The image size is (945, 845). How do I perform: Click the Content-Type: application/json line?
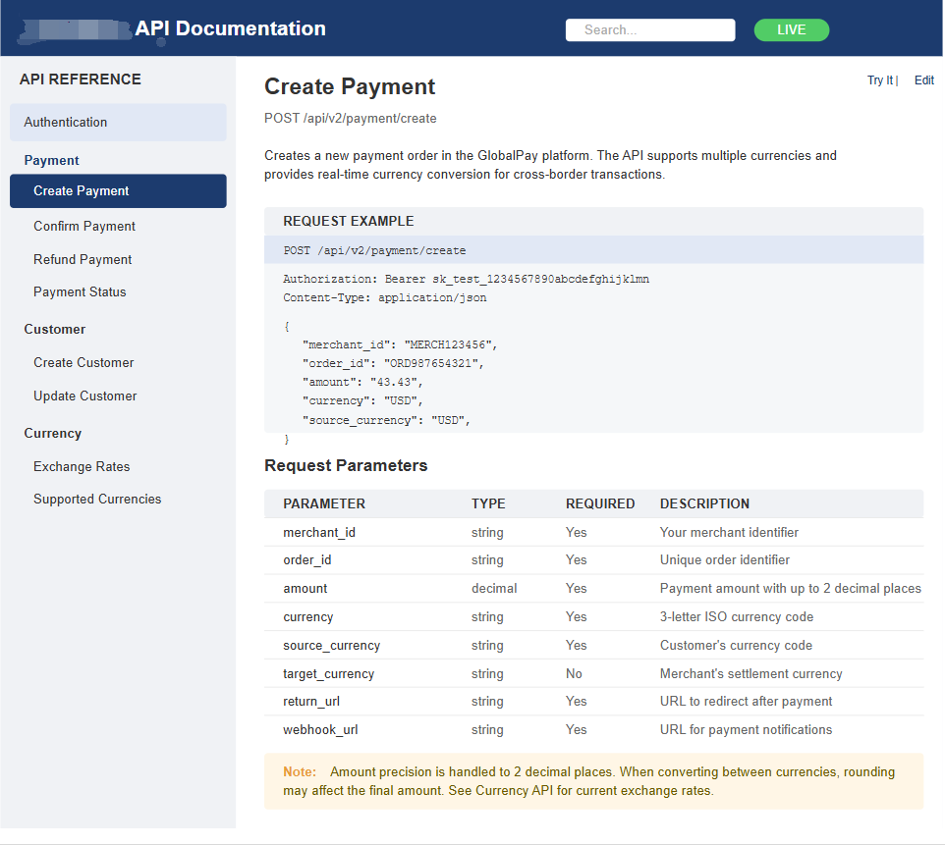[x=384, y=297]
